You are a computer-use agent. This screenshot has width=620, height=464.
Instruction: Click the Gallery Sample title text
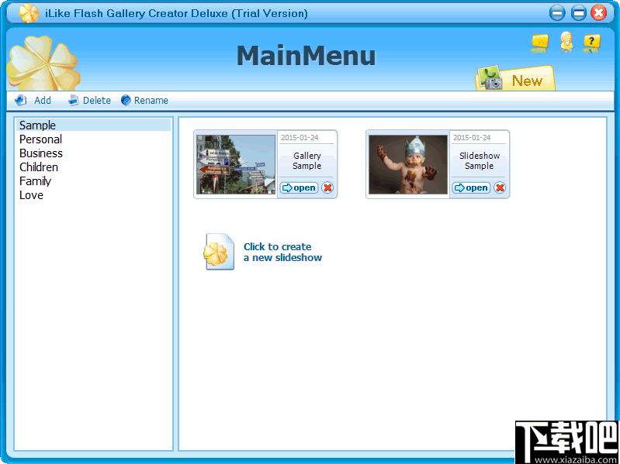(307, 161)
